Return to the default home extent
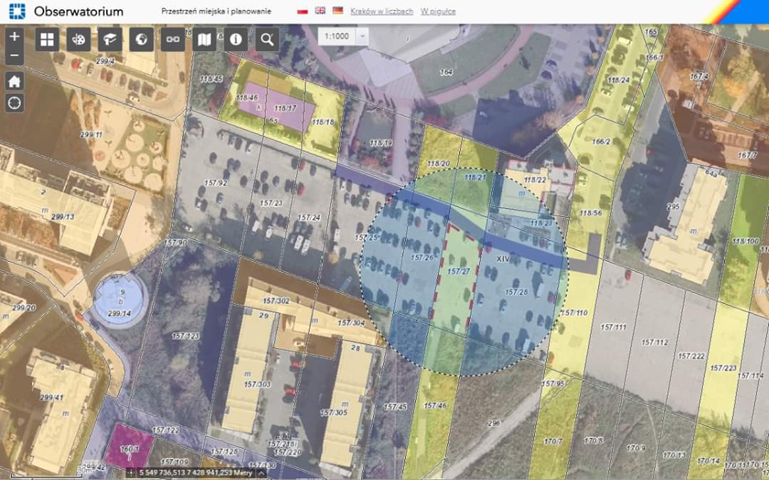 [x=14, y=81]
